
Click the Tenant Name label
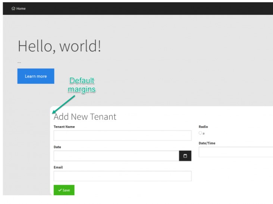(64, 127)
